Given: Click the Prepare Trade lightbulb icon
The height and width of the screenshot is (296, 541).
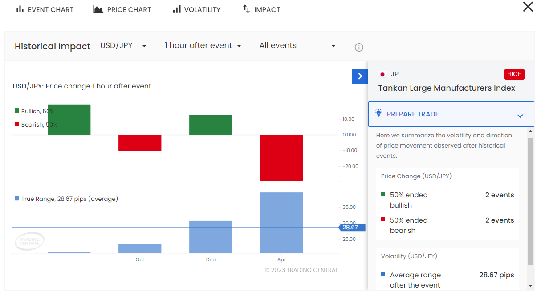Looking at the screenshot, I should (379, 113).
